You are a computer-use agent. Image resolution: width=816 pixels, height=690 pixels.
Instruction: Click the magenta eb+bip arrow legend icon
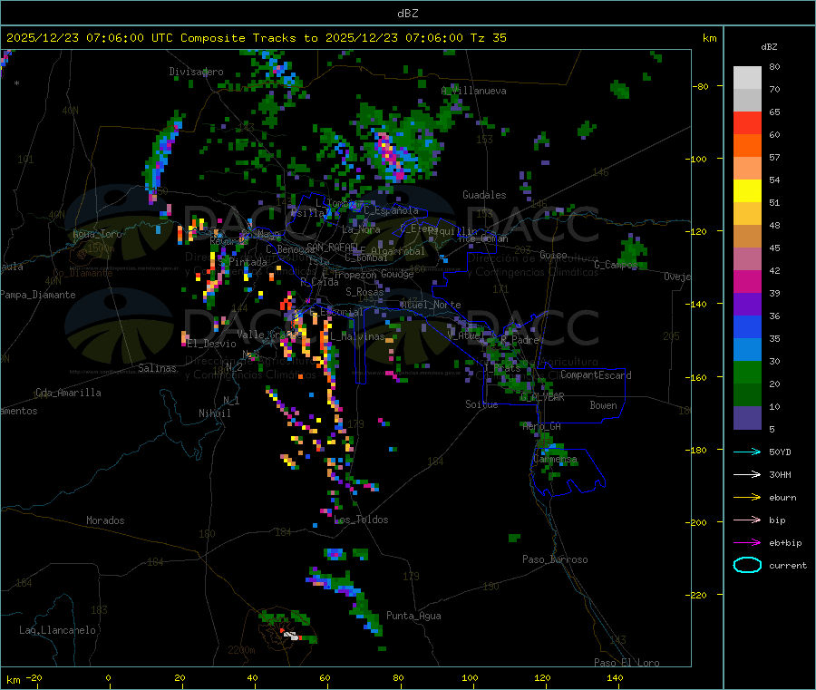click(747, 543)
